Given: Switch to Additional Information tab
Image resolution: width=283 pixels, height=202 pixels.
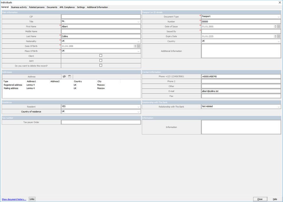Looking at the screenshot, I should [98, 7].
